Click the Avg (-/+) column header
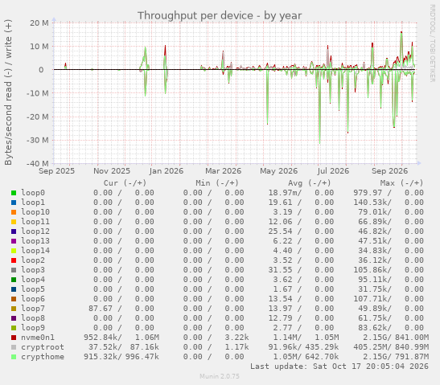The width and height of the screenshot is (440, 385). [x=309, y=183]
